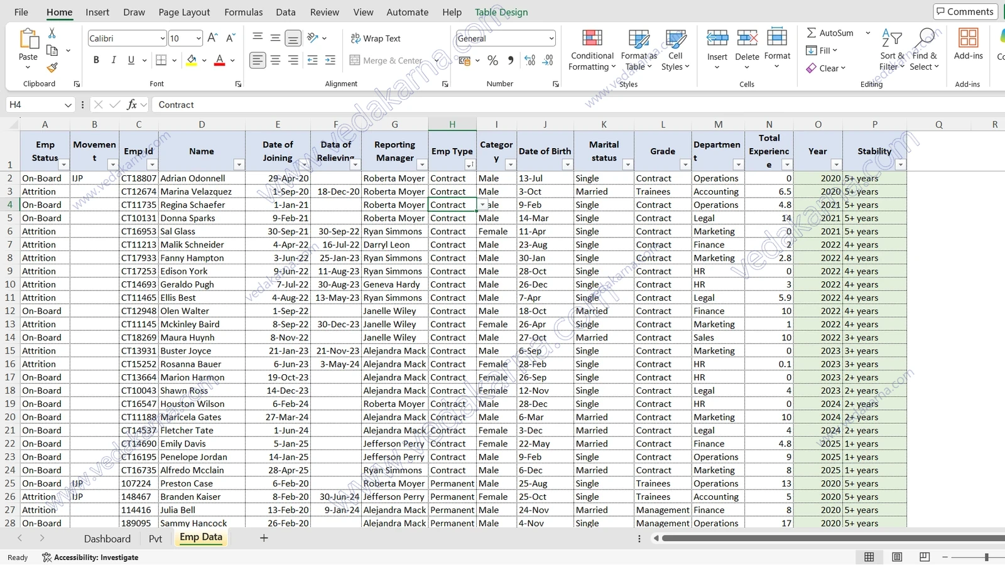This screenshot has width=1005, height=565.
Task: Toggle Bold formatting
Action: (96, 60)
